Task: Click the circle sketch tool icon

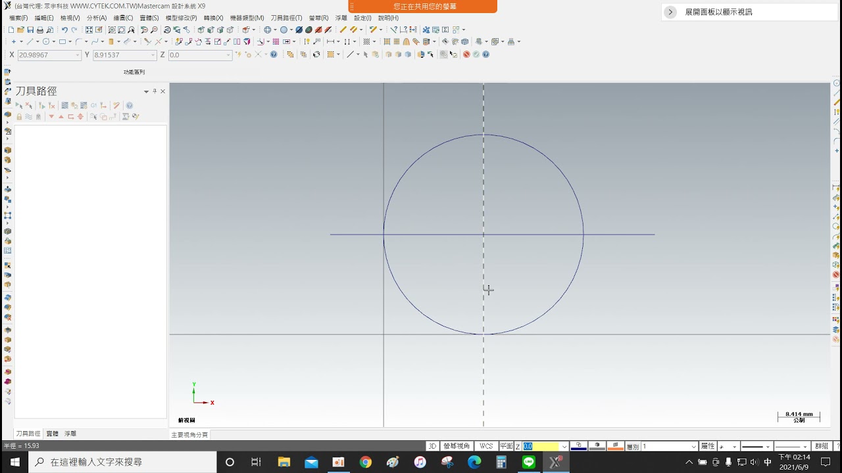Action: [46, 41]
